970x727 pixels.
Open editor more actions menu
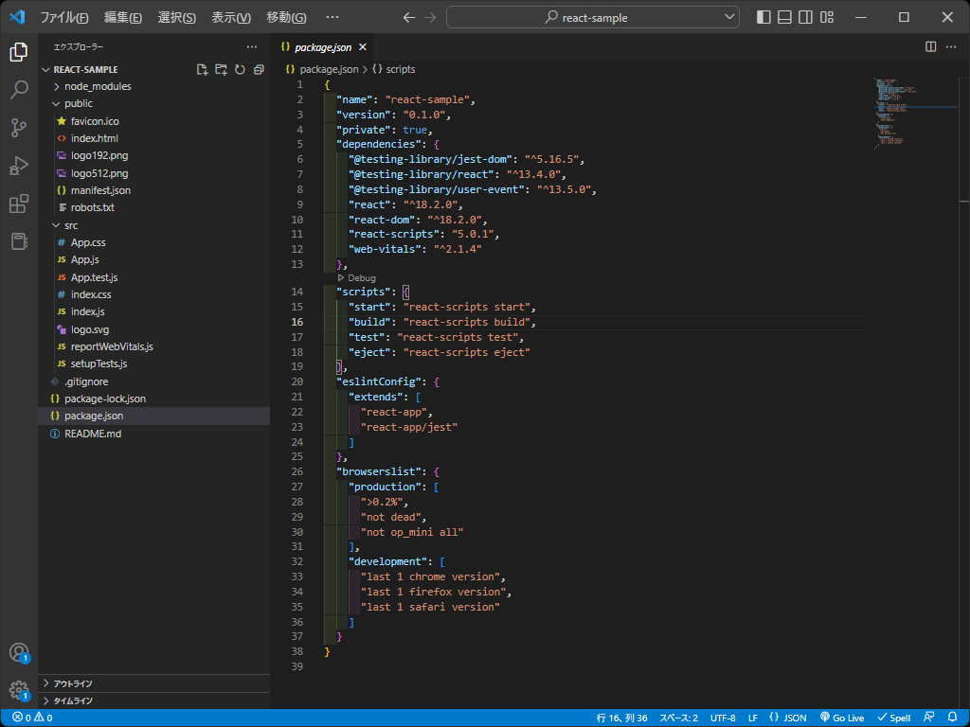click(x=951, y=47)
